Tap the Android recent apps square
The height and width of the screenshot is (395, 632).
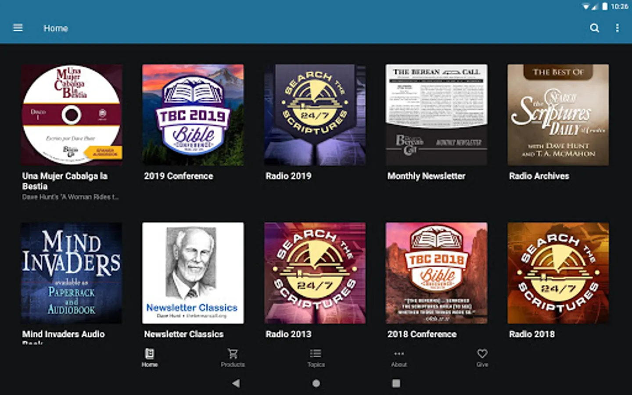[396, 383]
